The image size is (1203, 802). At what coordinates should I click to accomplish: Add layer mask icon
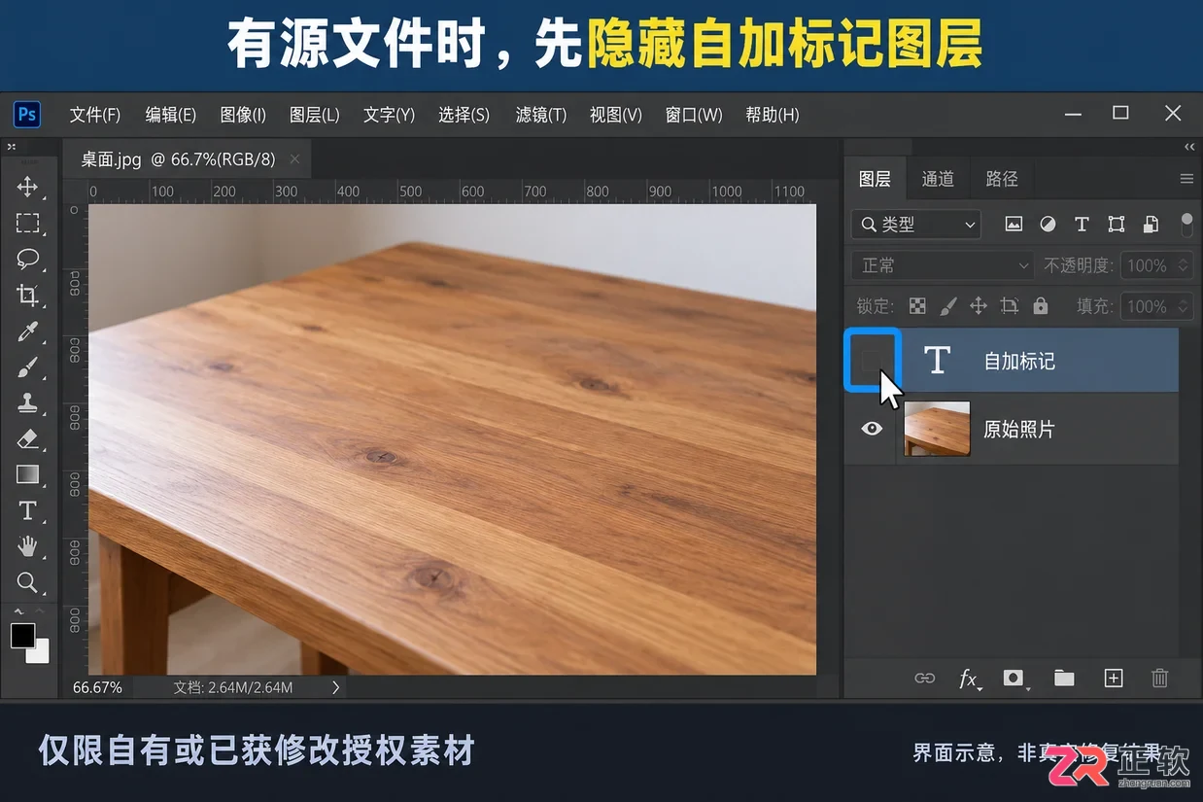1014,679
